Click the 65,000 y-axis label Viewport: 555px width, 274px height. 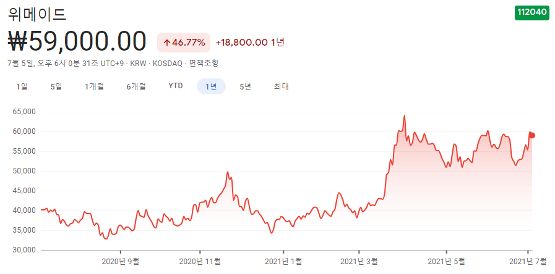point(24,112)
